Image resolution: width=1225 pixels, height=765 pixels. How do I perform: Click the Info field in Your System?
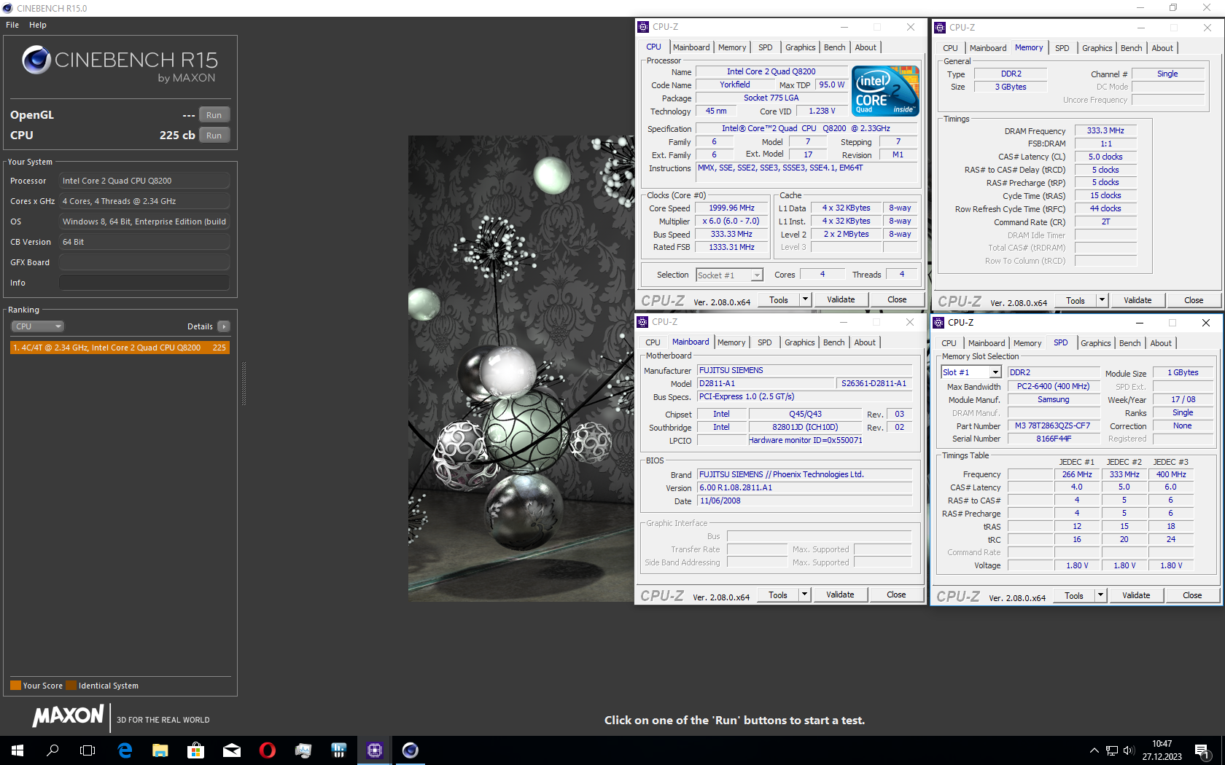pyautogui.click(x=144, y=283)
